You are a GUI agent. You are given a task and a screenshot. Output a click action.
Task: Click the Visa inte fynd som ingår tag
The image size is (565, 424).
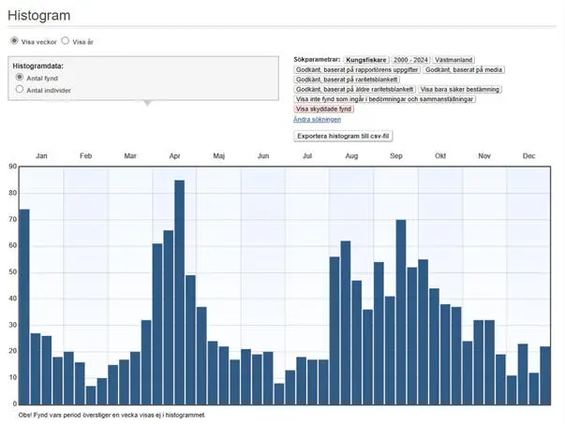coord(385,99)
